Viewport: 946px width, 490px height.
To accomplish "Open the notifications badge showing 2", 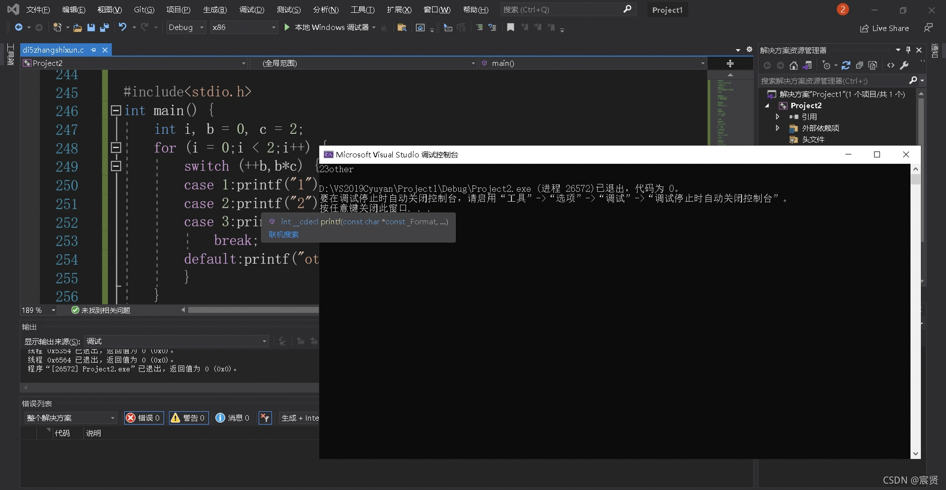I will 843,9.
